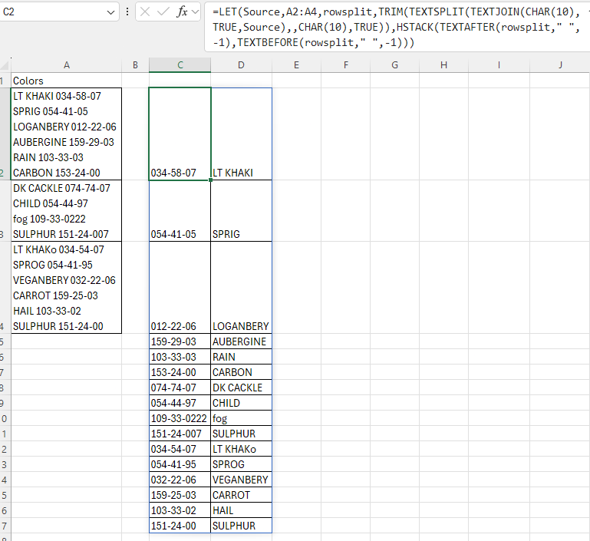
Task: Click cell showing 103-33-02
Action: click(180, 510)
